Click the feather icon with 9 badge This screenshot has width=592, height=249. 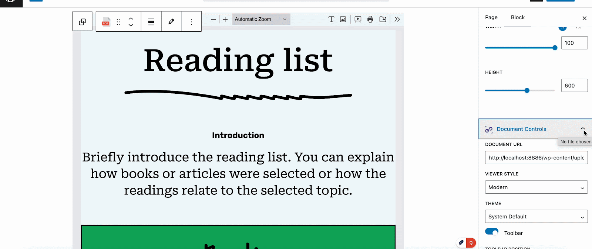466,243
